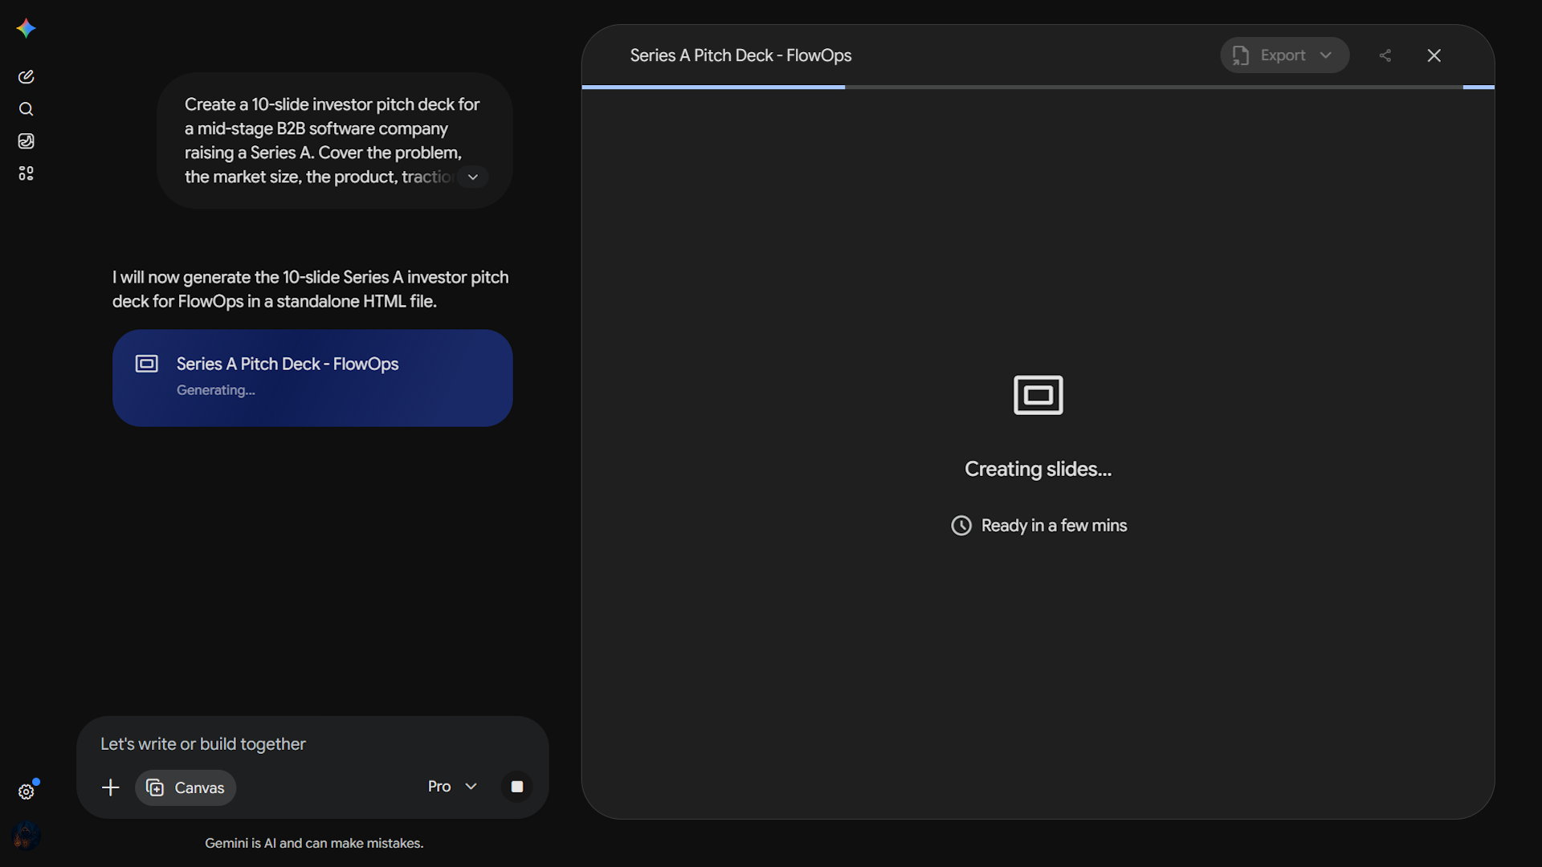Click the Gemini sparkle logo
This screenshot has height=867, width=1542.
pos(26,29)
